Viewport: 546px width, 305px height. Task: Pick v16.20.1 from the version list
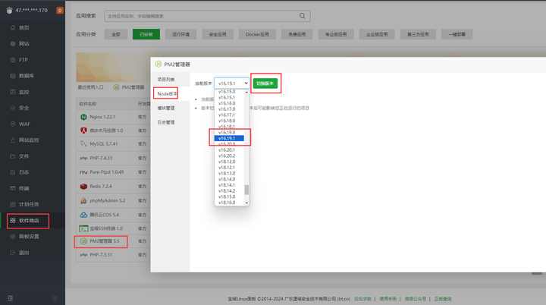pyautogui.click(x=228, y=150)
